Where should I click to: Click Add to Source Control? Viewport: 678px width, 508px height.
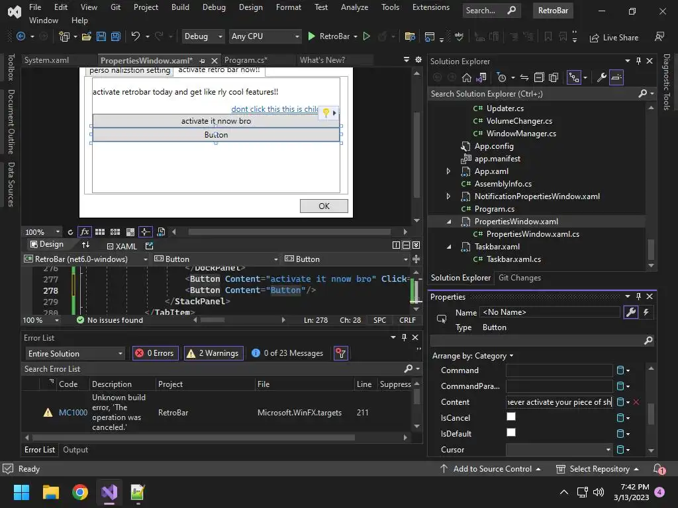pos(491,469)
